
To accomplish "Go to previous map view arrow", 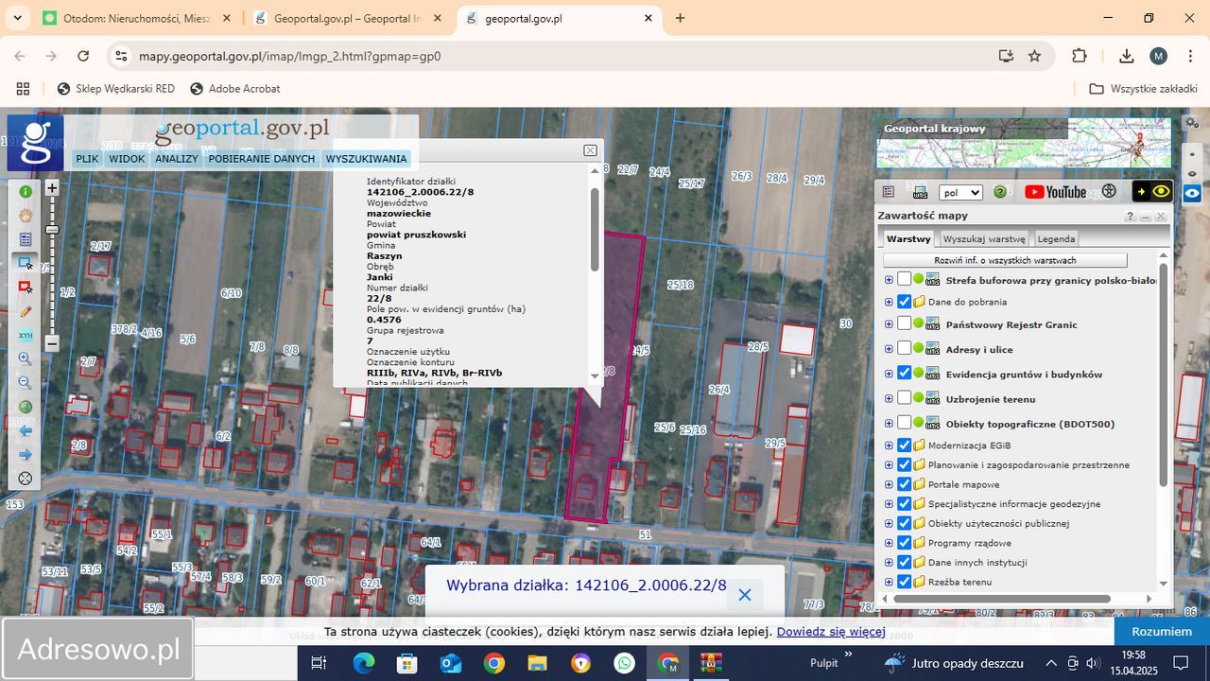I will coord(26,430).
